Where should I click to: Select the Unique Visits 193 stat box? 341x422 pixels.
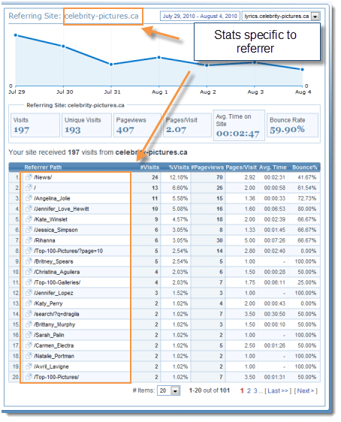(86, 125)
